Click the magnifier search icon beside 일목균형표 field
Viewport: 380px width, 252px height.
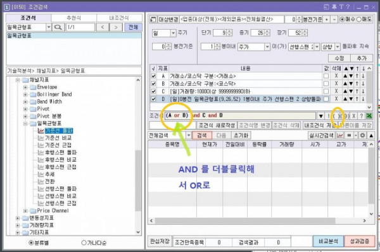click(58, 27)
